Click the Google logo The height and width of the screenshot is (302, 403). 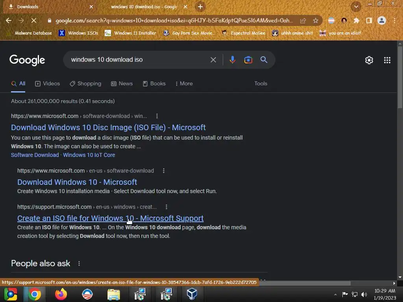point(27,60)
